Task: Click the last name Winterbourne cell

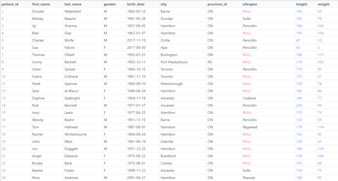Action: pyautogui.click(x=75, y=134)
